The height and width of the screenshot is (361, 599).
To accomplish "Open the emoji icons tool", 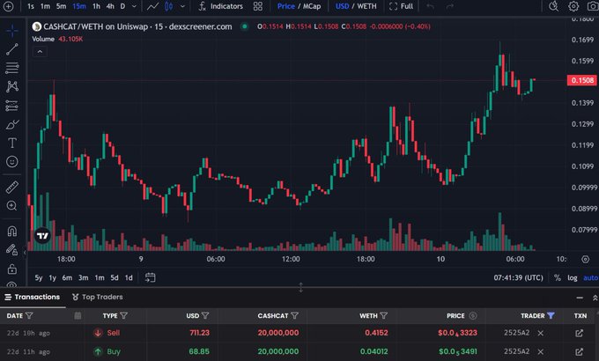I will pyautogui.click(x=11, y=162).
